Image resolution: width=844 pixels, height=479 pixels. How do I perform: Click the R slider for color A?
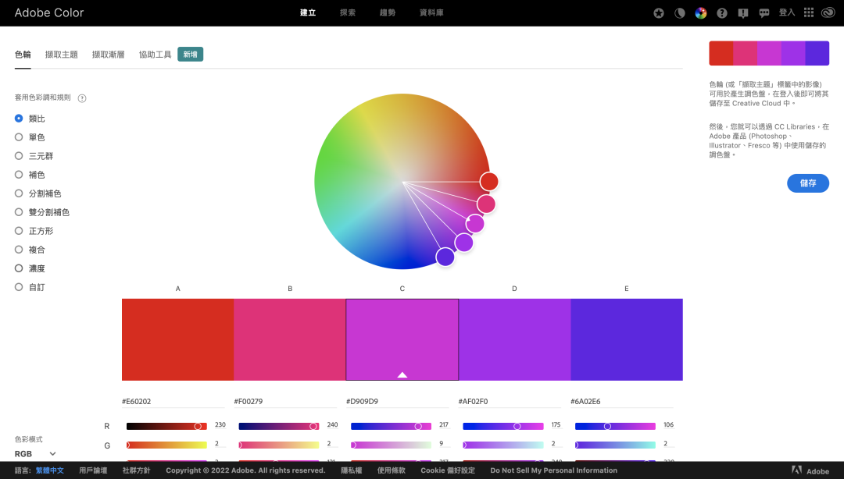click(167, 426)
